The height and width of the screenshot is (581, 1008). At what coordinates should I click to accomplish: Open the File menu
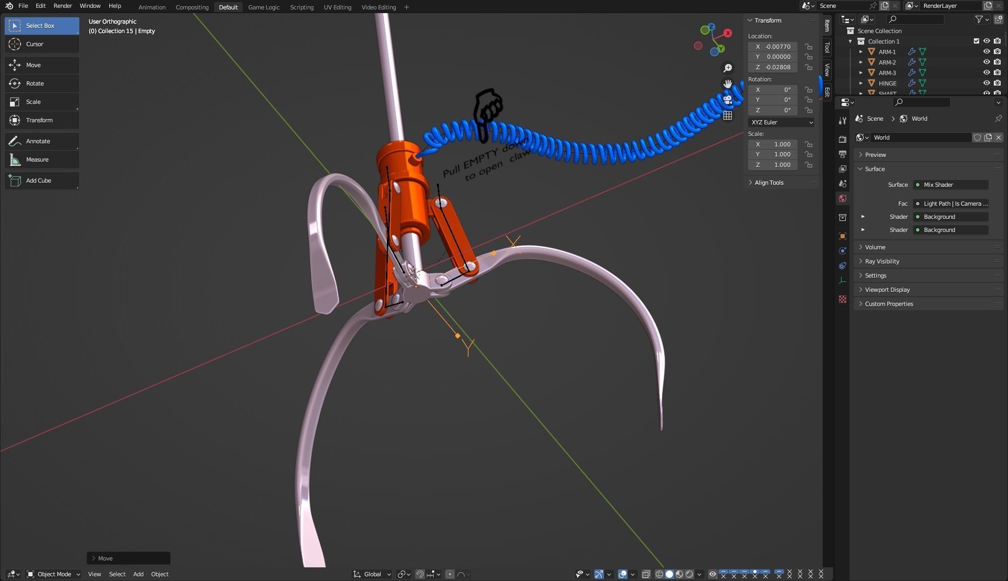(23, 6)
